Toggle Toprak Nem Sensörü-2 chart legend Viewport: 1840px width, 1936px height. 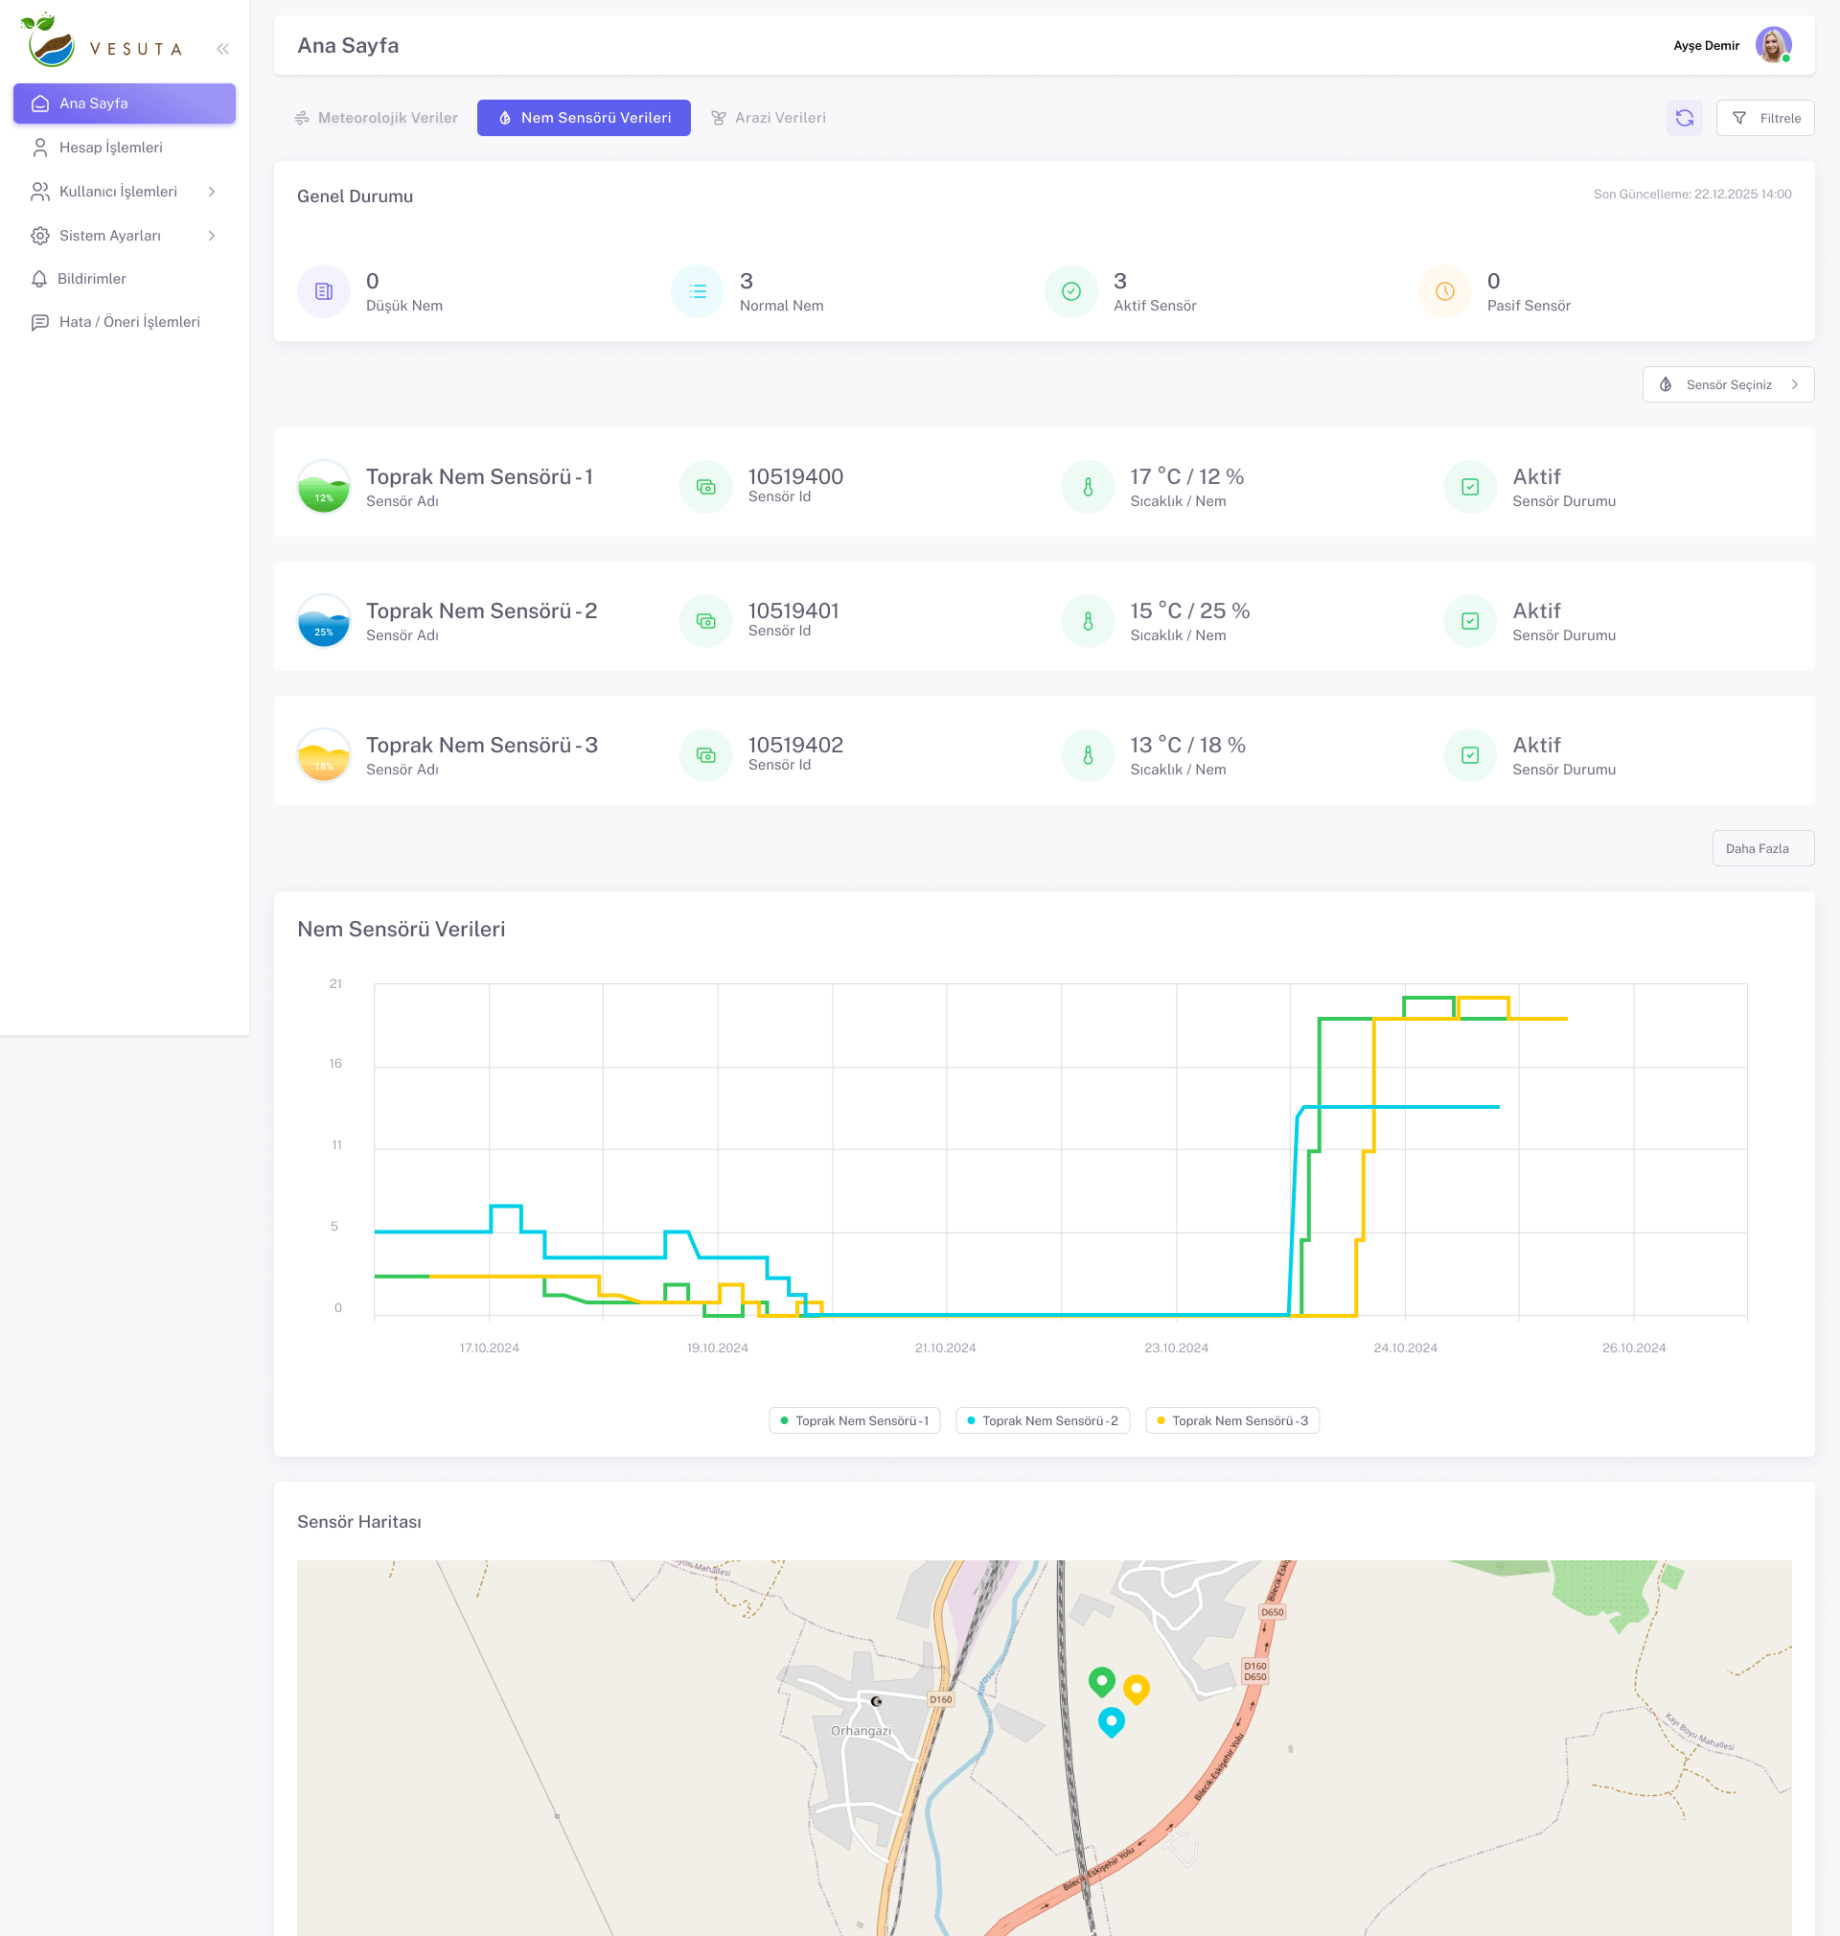point(1042,1420)
